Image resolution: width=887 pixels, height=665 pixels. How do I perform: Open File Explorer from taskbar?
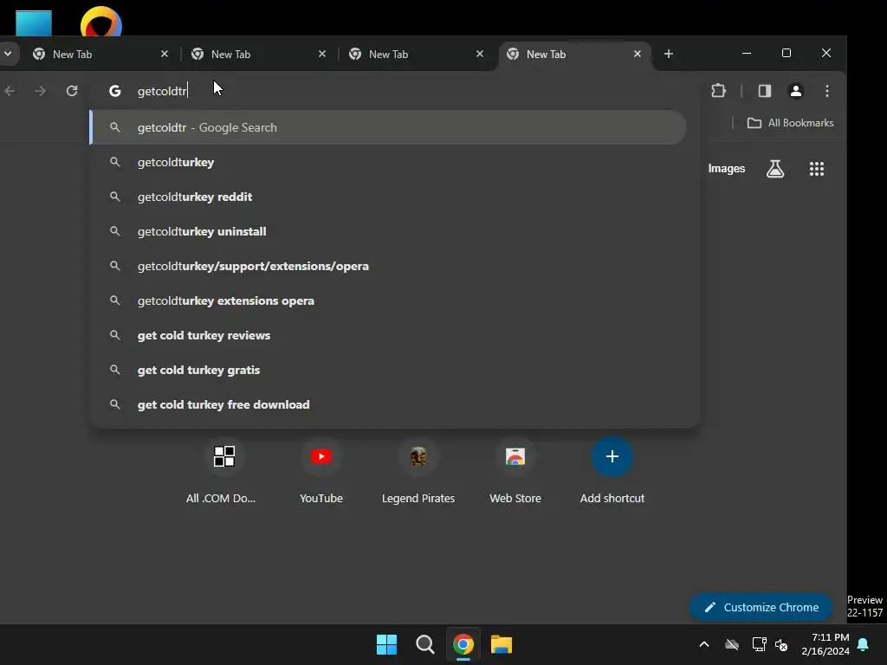click(x=502, y=644)
